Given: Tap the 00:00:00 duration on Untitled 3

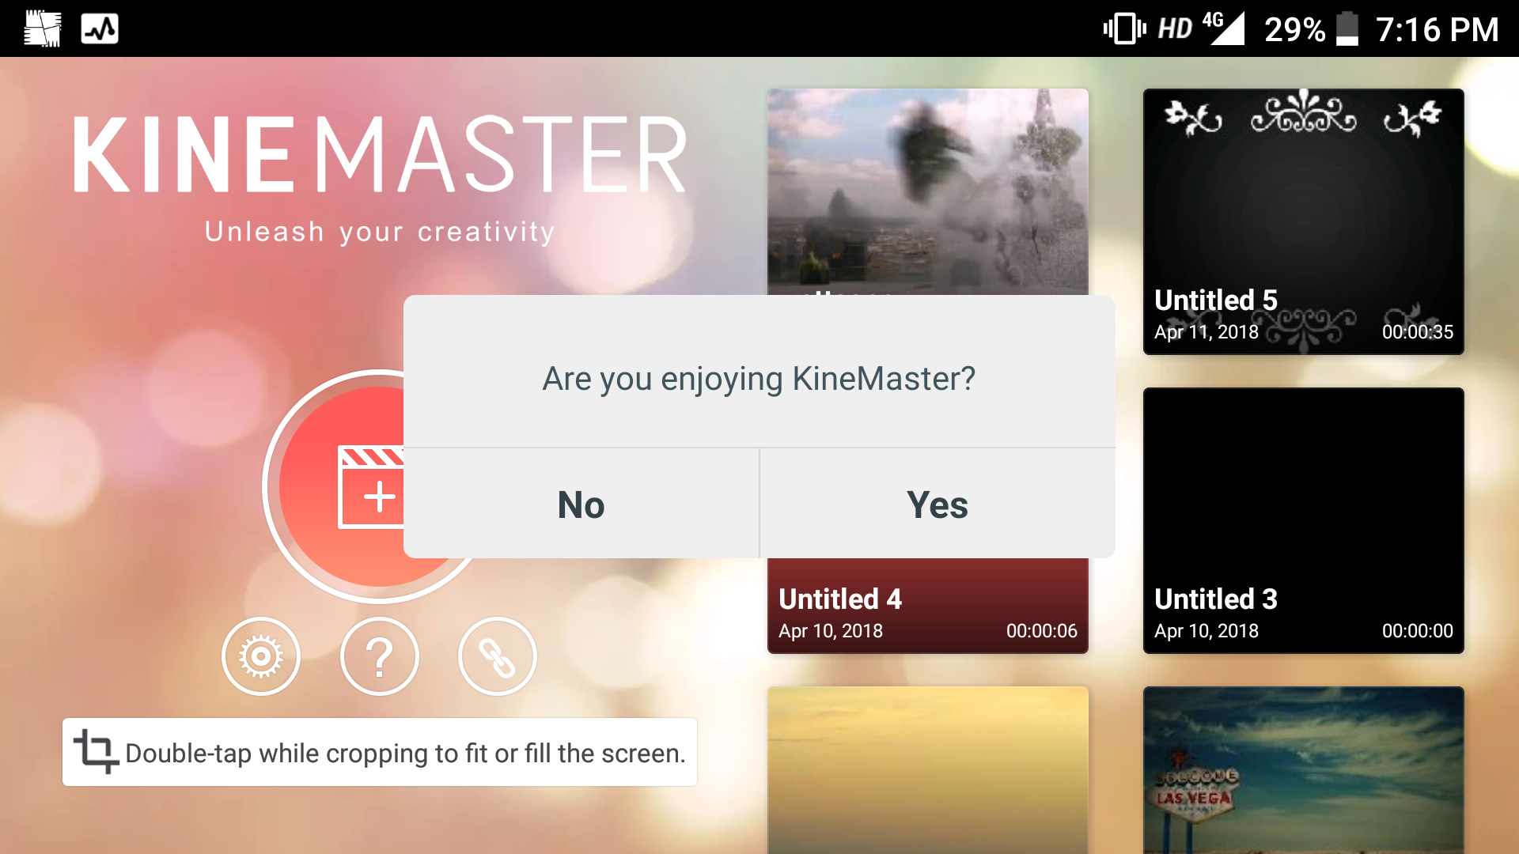Looking at the screenshot, I should [x=1417, y=631].
